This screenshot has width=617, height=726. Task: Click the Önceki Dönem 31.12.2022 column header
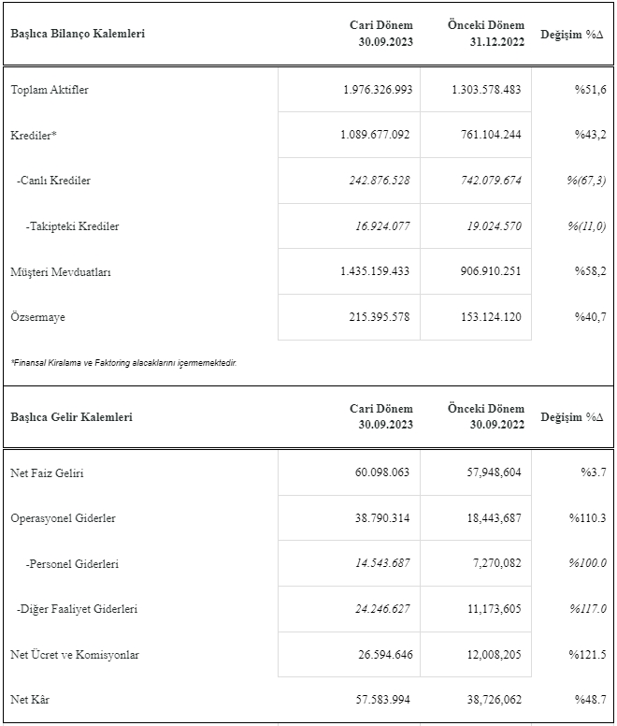[485, 34]
